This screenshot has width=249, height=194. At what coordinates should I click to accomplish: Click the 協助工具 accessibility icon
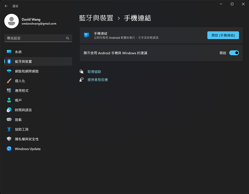tap(9, 129)
